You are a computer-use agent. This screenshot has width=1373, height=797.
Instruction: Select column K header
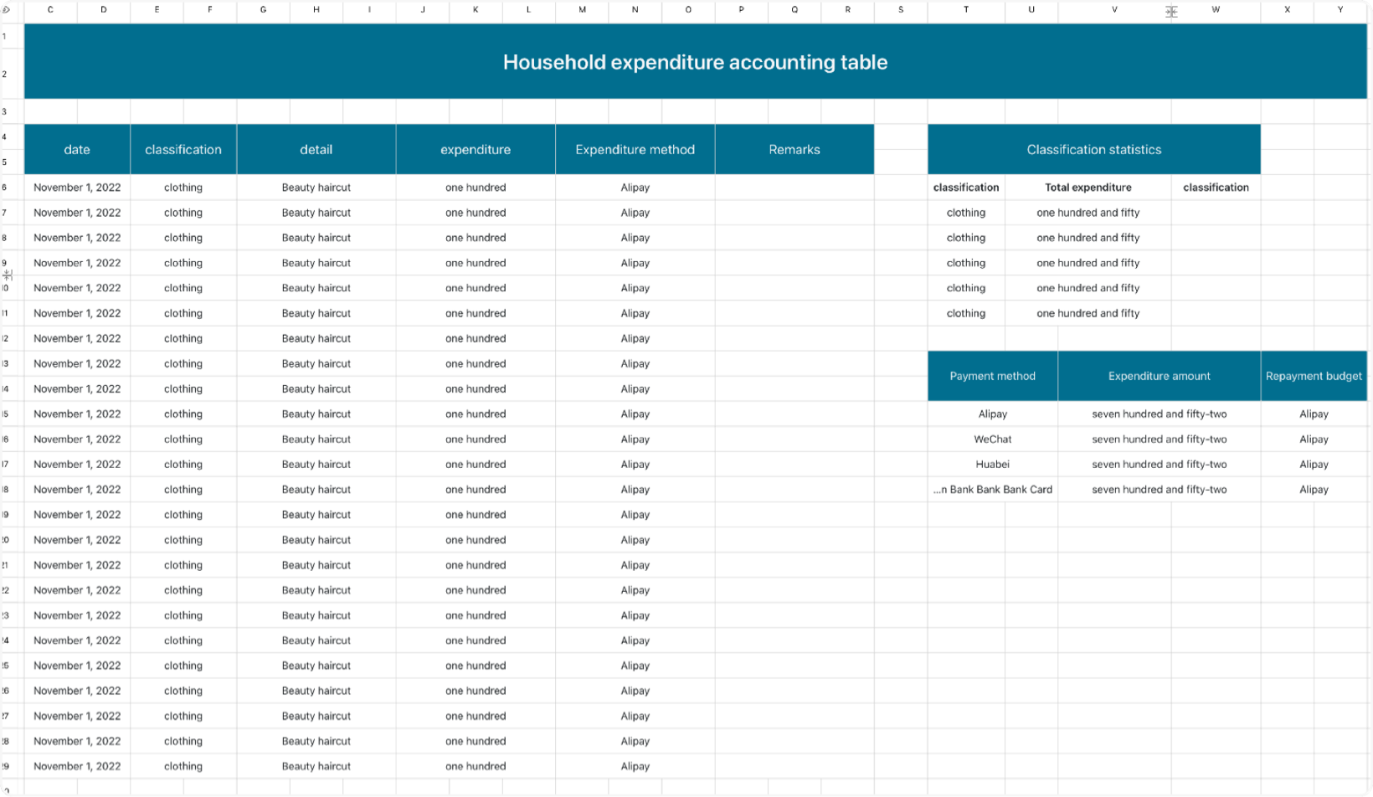tap(476, 10)
